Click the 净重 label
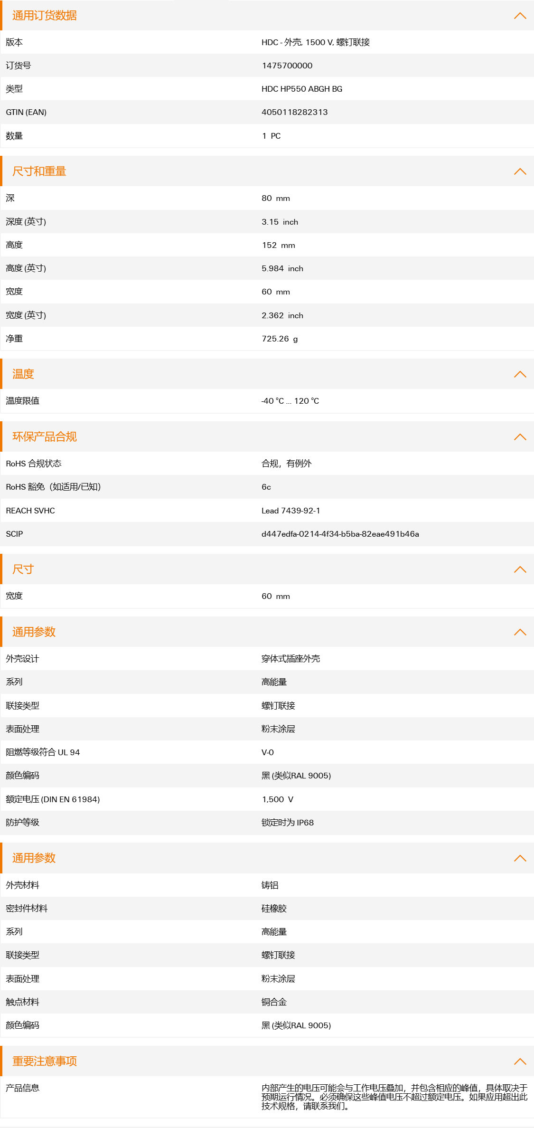534x1128 pixels. (x=14, y=339)
